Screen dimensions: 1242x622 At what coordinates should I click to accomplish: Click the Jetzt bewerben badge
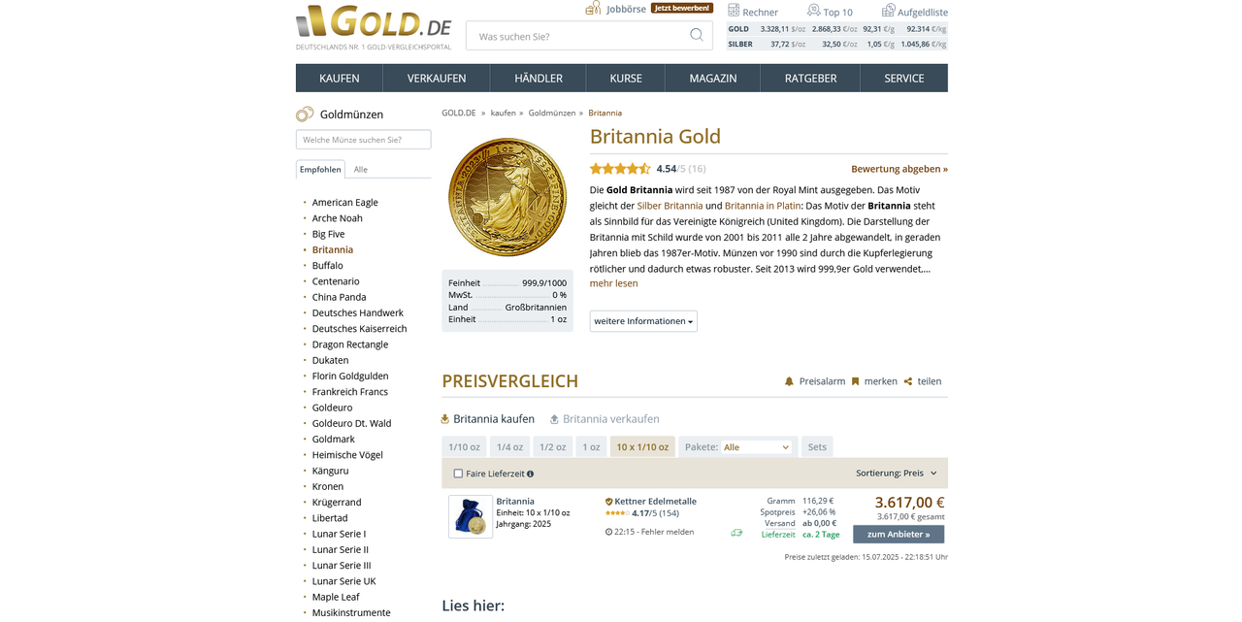(682, 8)
